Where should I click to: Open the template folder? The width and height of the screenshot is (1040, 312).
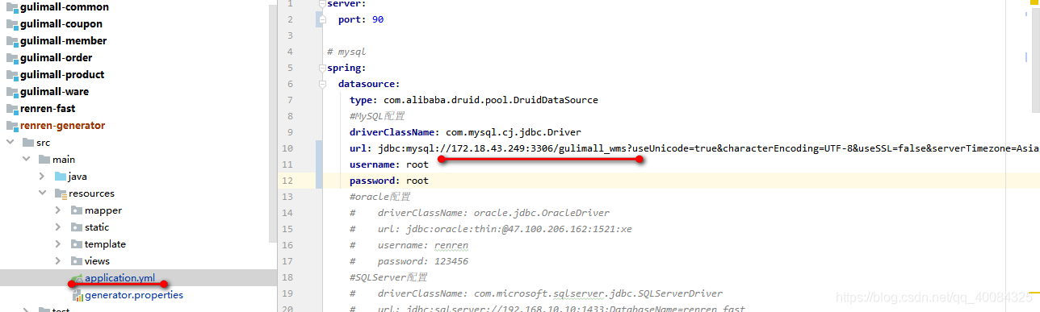[x=106, y=244]
